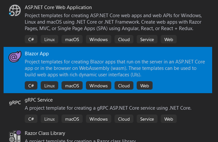Click the Cloud tag under gRPC Service
The width and height of the screenshot is (218, 142).
pos(124,119)
